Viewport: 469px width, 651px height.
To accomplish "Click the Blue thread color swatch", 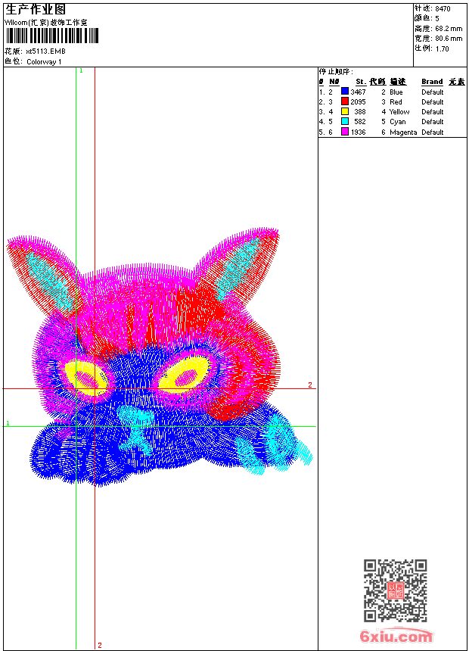I will pos(344,92).
